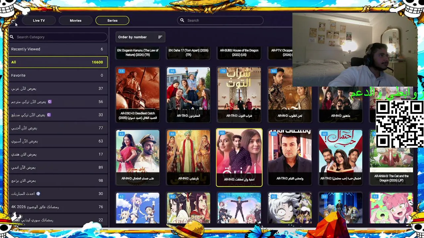Open the يعرض الآن تركي مدبلج category

(x=58, y=115)
